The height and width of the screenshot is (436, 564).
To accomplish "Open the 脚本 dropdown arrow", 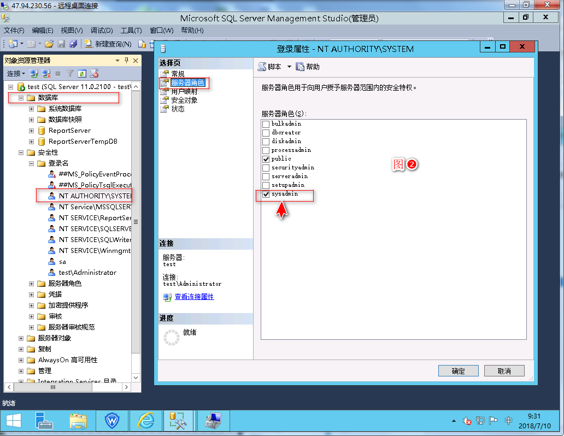I will (x=289, y=67).
